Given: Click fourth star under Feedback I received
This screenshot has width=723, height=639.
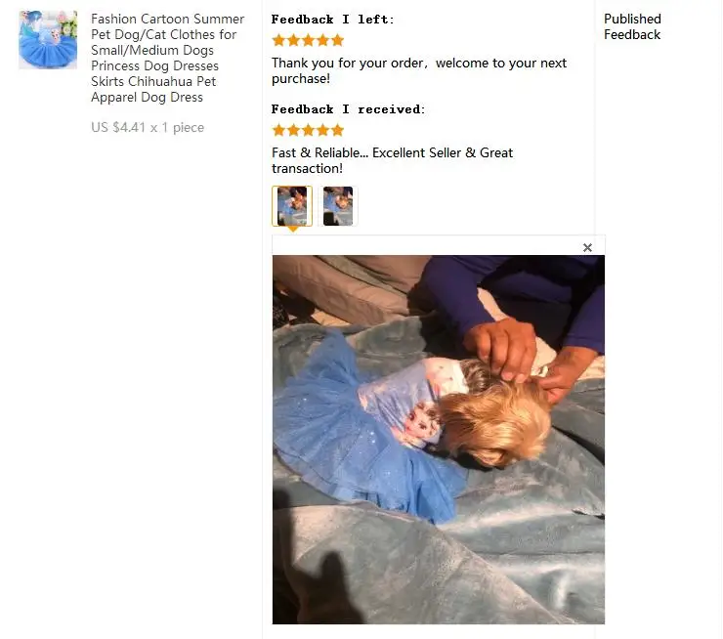Looking at the screenshot, I should tap(322, 130).
